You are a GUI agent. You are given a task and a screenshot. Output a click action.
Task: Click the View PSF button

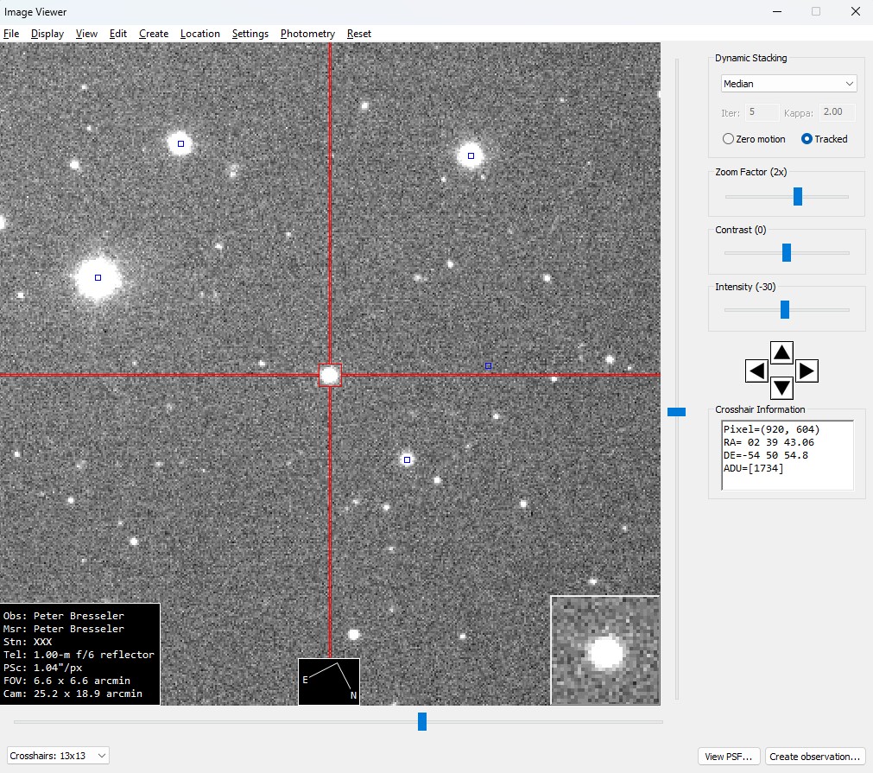click(x=729, y=757)
